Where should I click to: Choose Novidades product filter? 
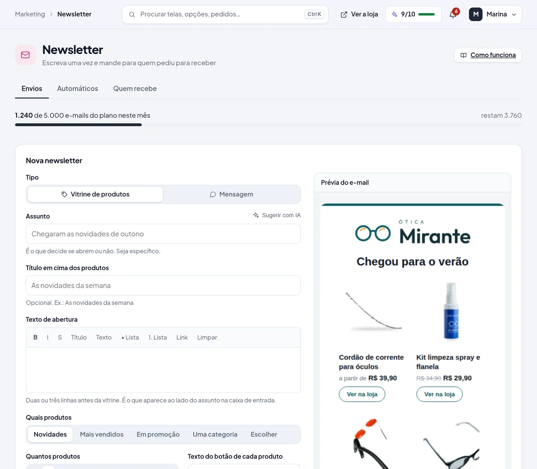50,434
